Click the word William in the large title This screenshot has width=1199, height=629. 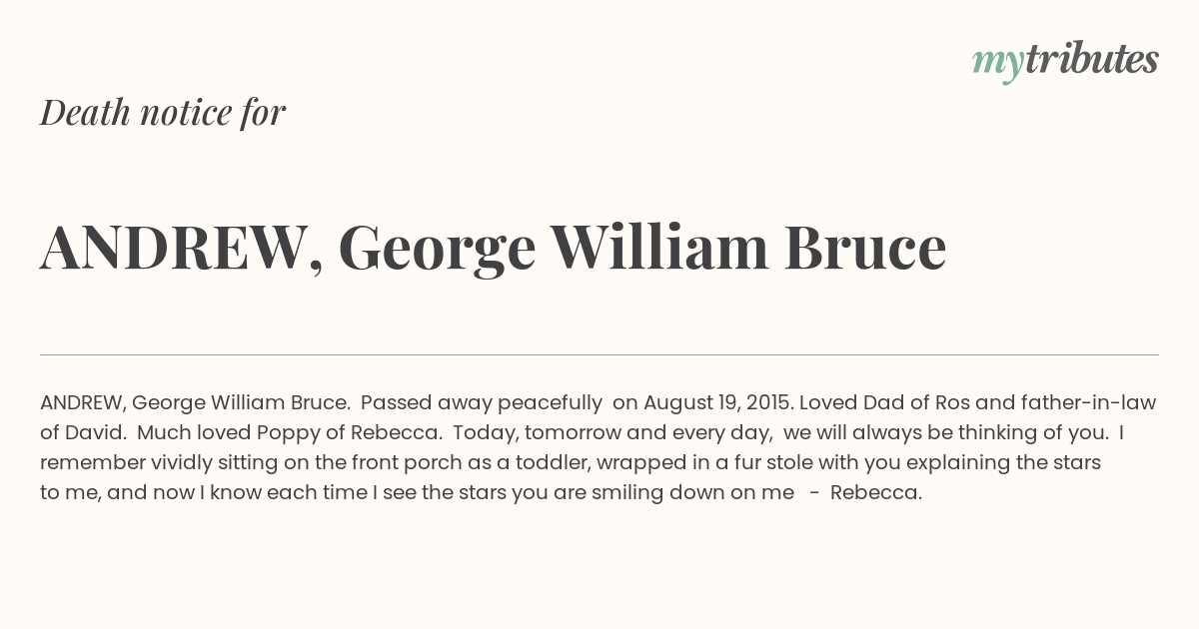659,247
